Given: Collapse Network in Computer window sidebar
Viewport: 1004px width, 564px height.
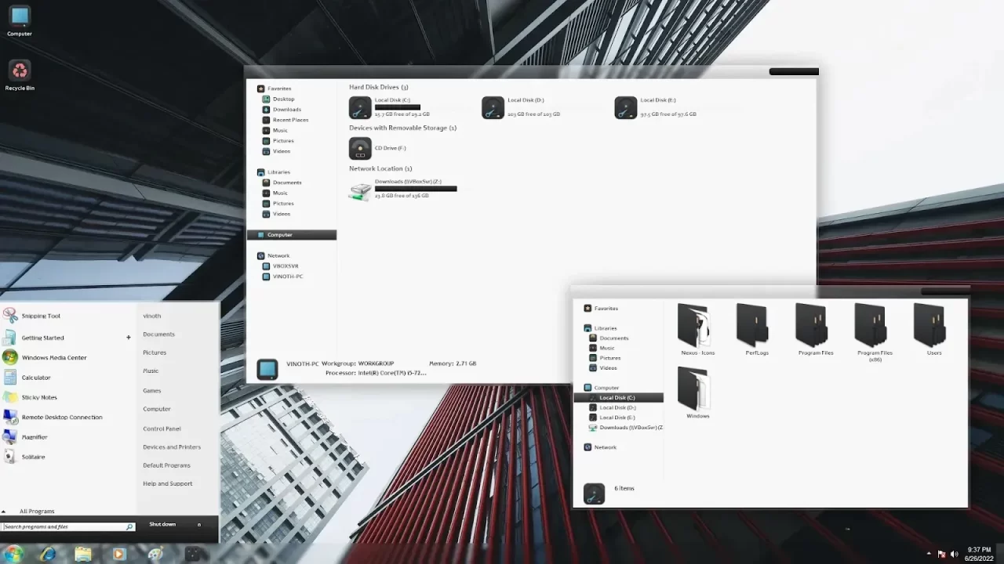Looking at the screenshot, I should 273,255.
